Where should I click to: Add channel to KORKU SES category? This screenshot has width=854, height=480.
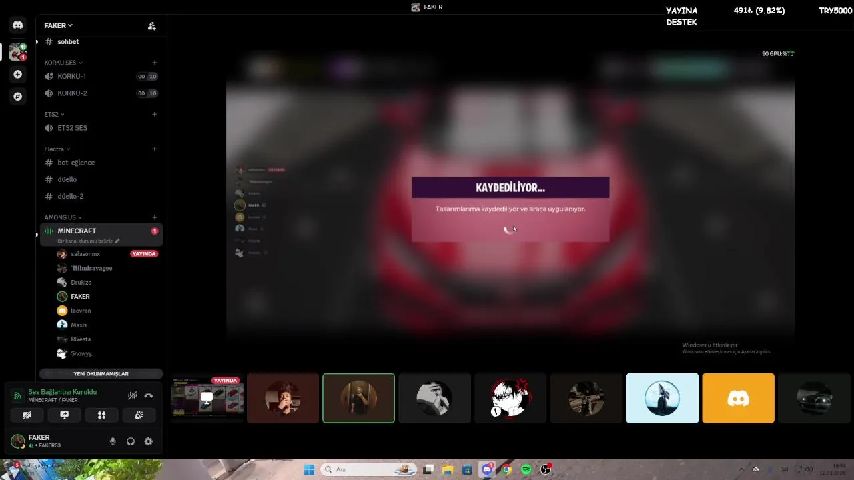click(155, 63)
